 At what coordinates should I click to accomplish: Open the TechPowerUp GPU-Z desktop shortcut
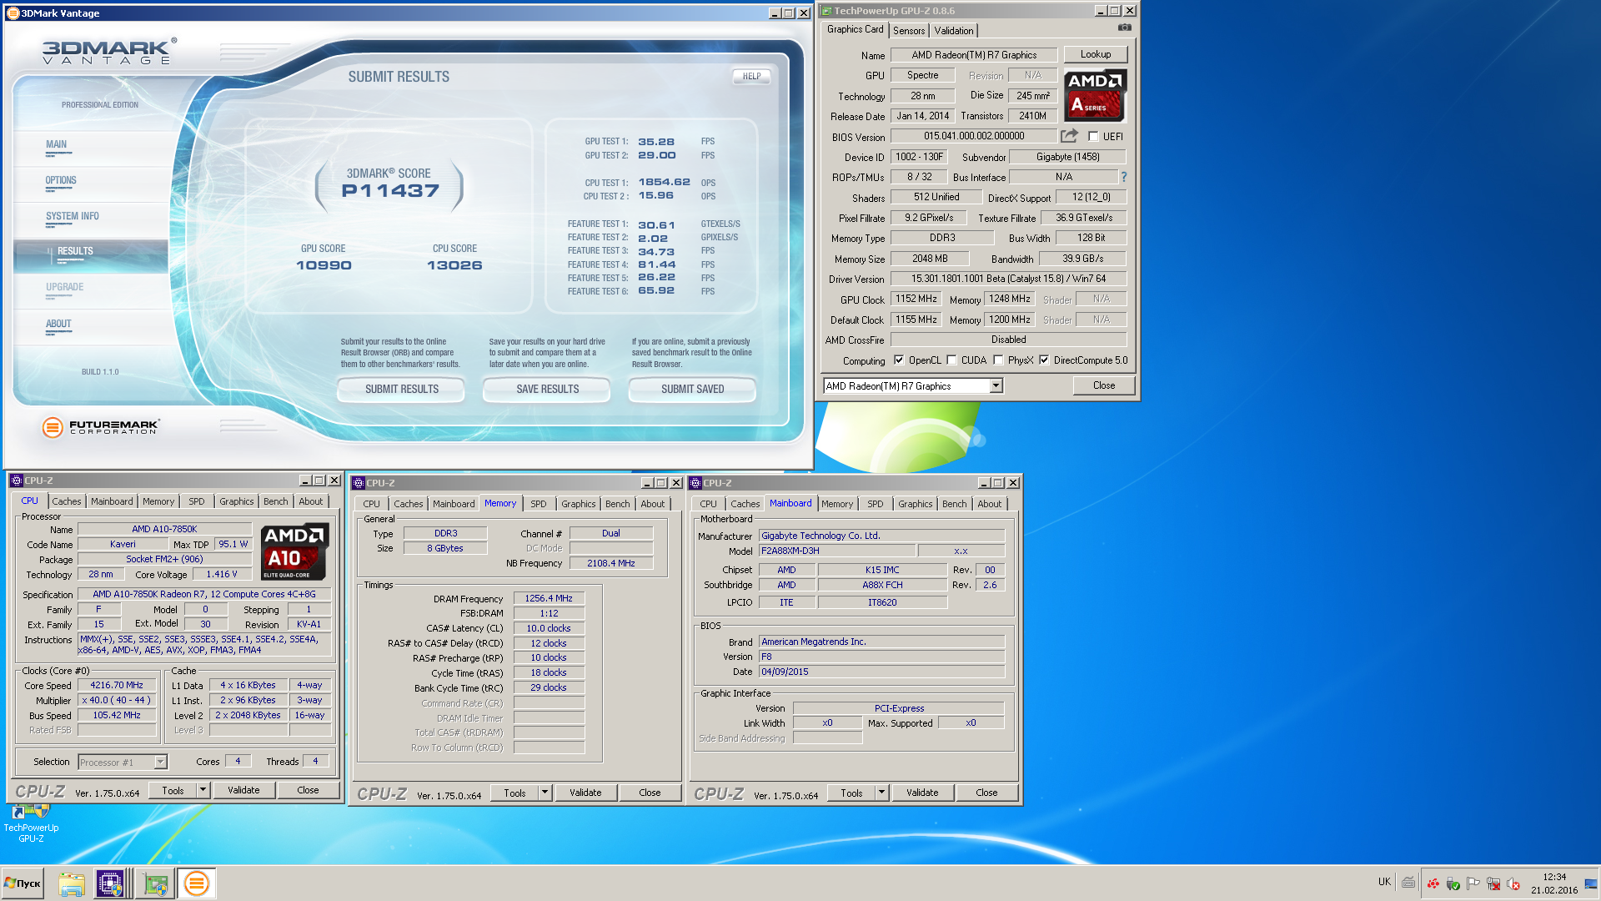click(31, 822)
